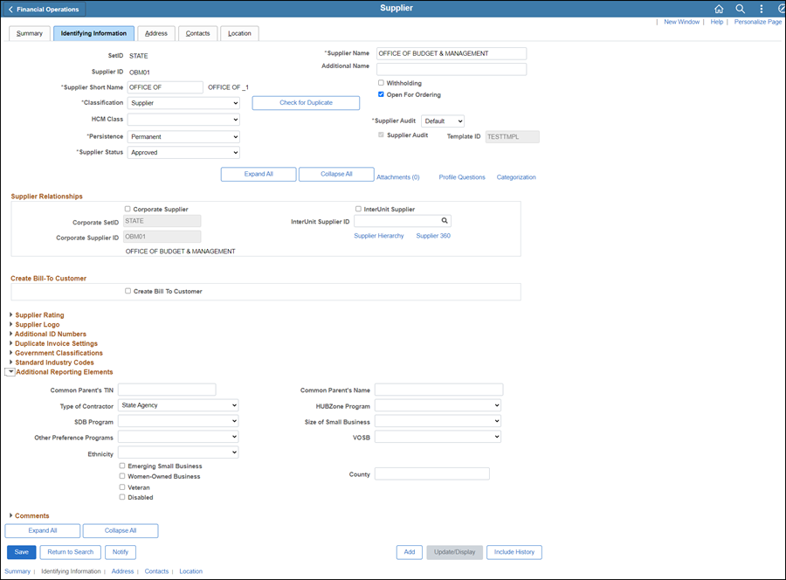The width and height of the screenshot is (786, 580).
Task: Click the Supplier Name field
Action: coord(452,53)
